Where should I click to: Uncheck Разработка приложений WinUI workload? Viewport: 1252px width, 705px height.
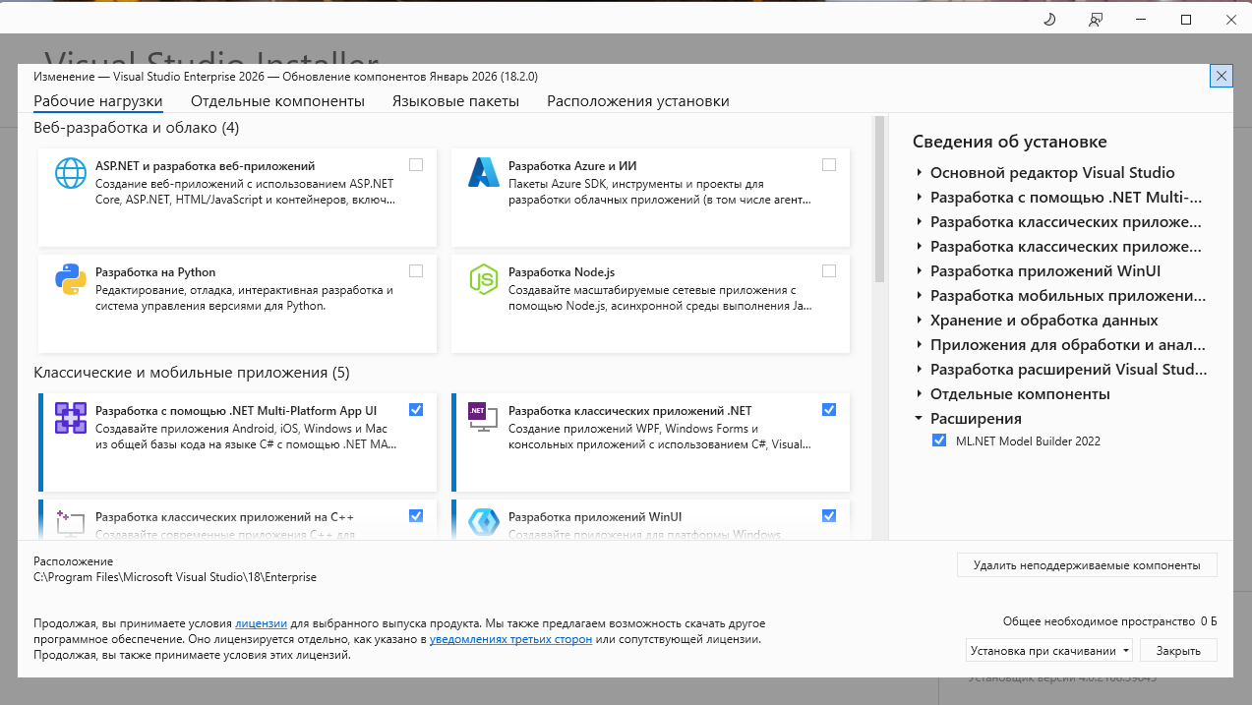point(829,515)
